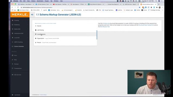Switch to the Contact New Spaces tab

[113, 4]
